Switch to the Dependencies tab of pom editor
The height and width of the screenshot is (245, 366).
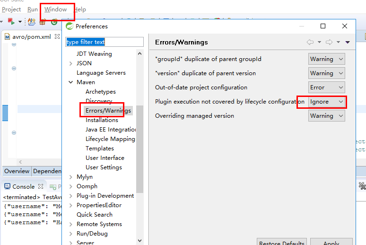[x=47, y=171]
